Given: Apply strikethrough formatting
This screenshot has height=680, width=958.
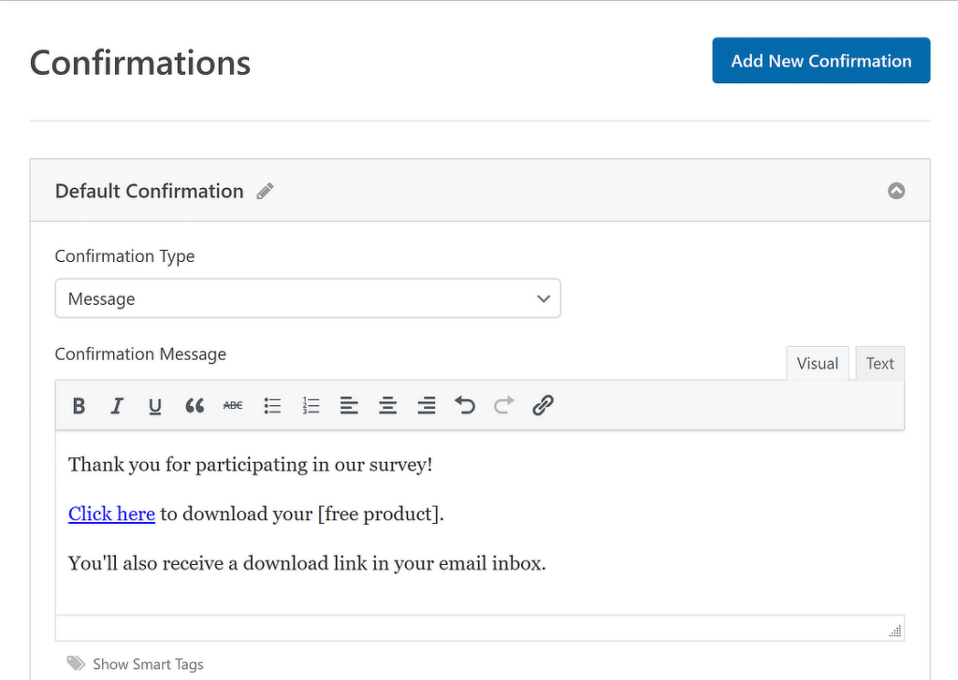Looking at the screenshot, I should (x=232, y=405).
